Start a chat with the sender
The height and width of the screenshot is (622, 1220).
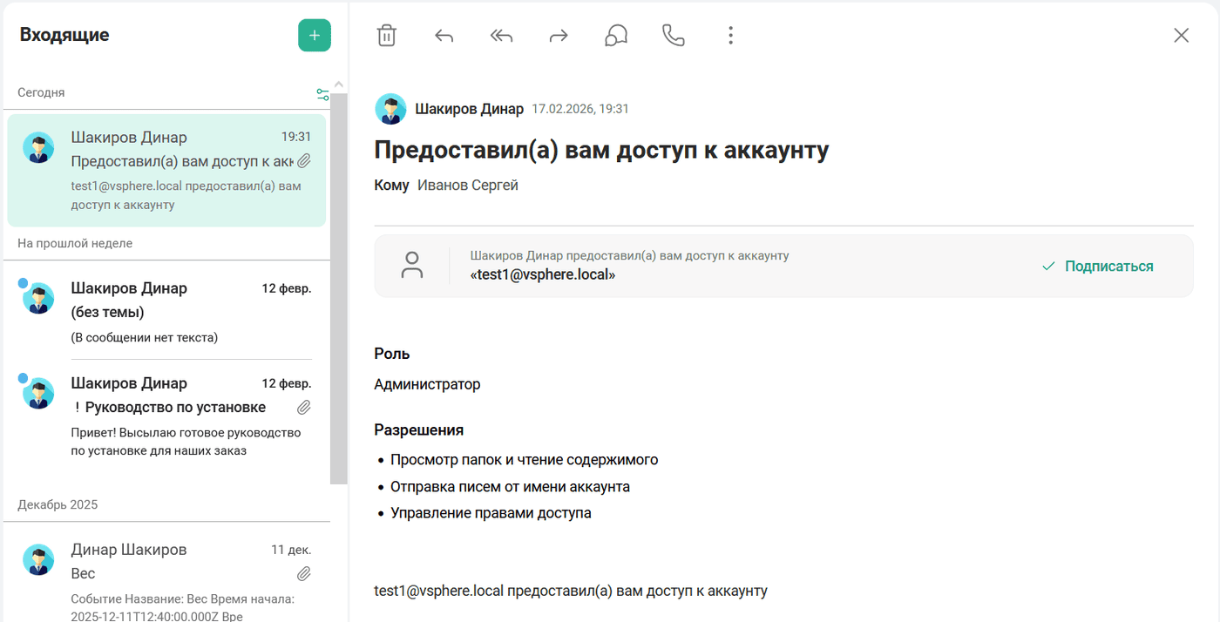[616, 36]
